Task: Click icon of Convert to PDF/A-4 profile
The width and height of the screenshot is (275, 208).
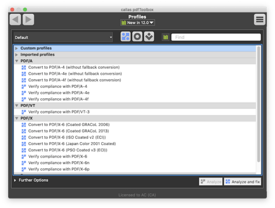Action: [24, 67]
